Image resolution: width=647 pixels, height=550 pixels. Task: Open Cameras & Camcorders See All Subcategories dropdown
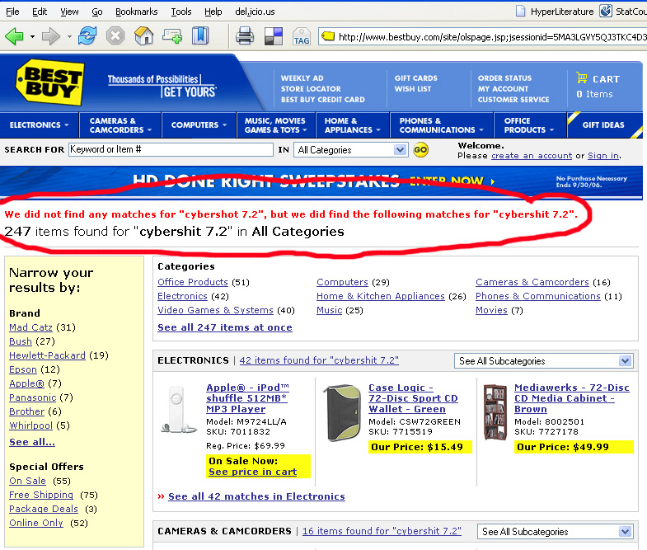(556, 531)
